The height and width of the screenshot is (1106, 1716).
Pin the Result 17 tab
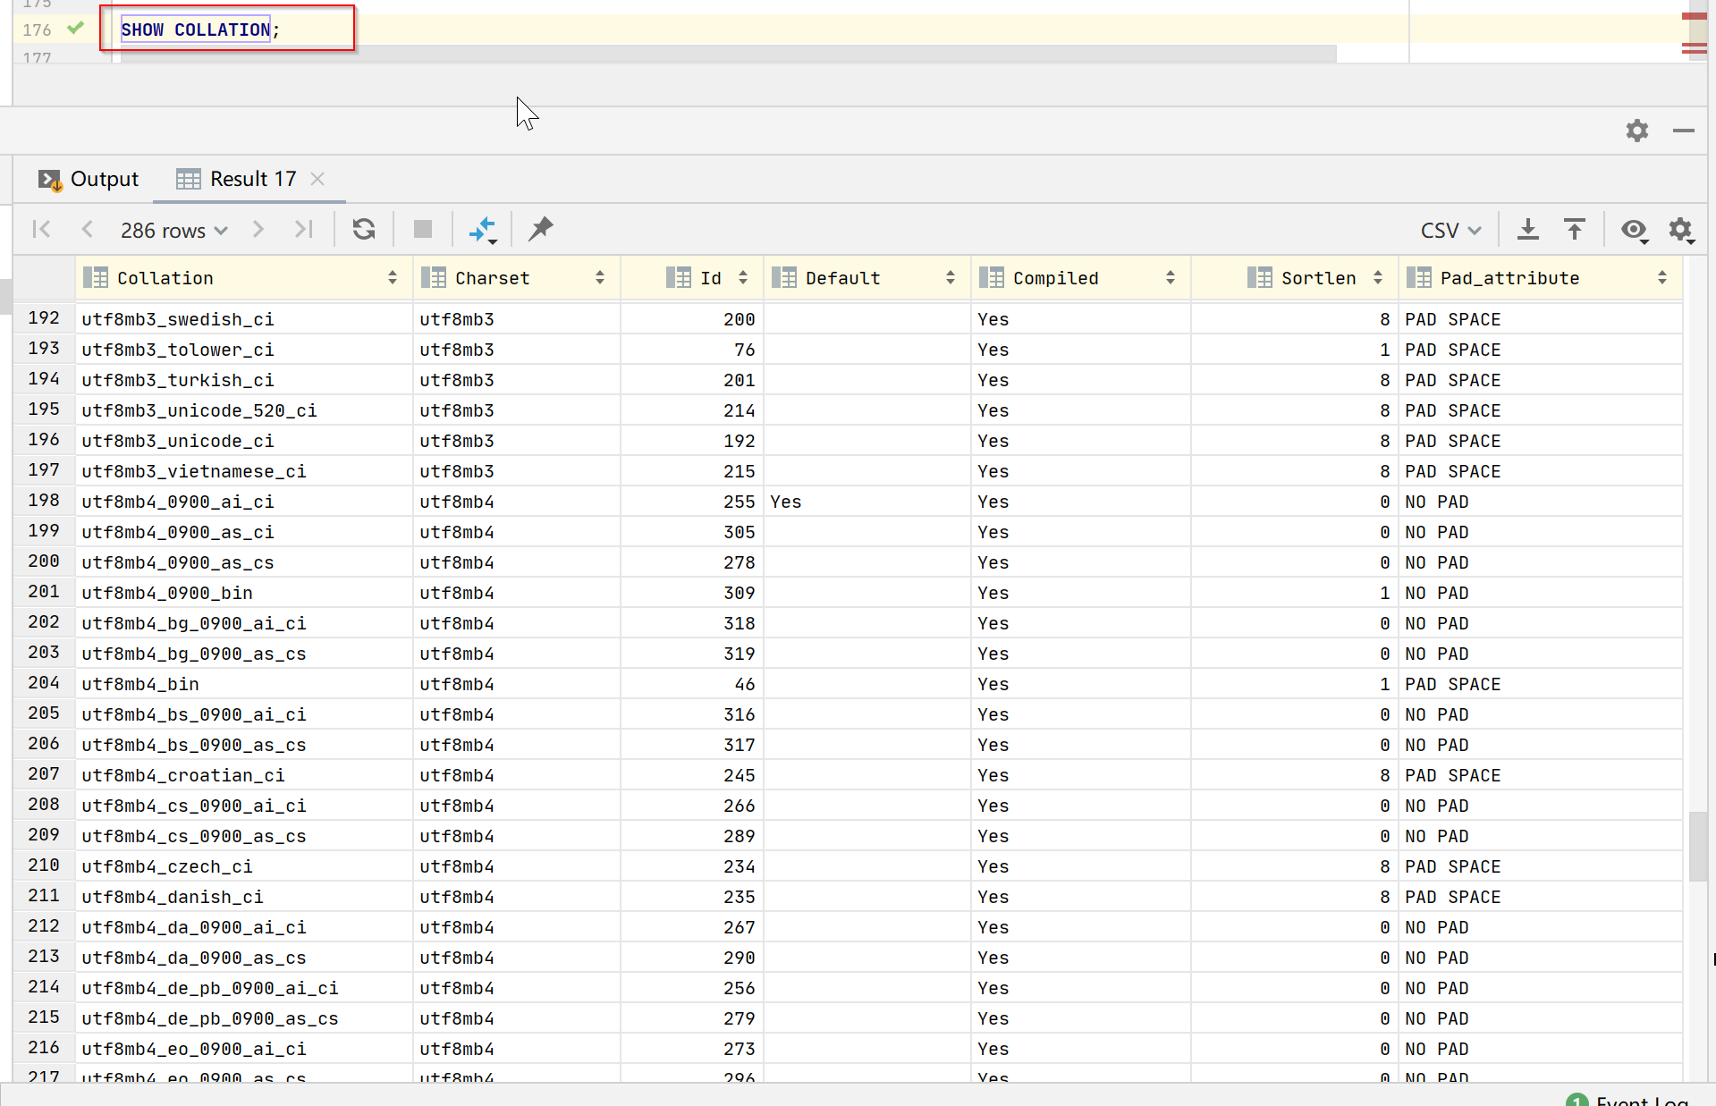pos(541,230)
